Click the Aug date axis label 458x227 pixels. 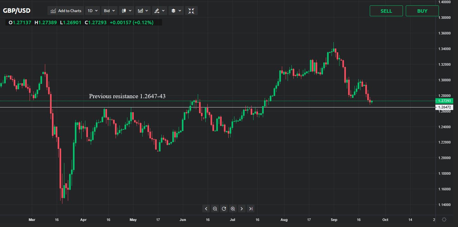(284, 220)
